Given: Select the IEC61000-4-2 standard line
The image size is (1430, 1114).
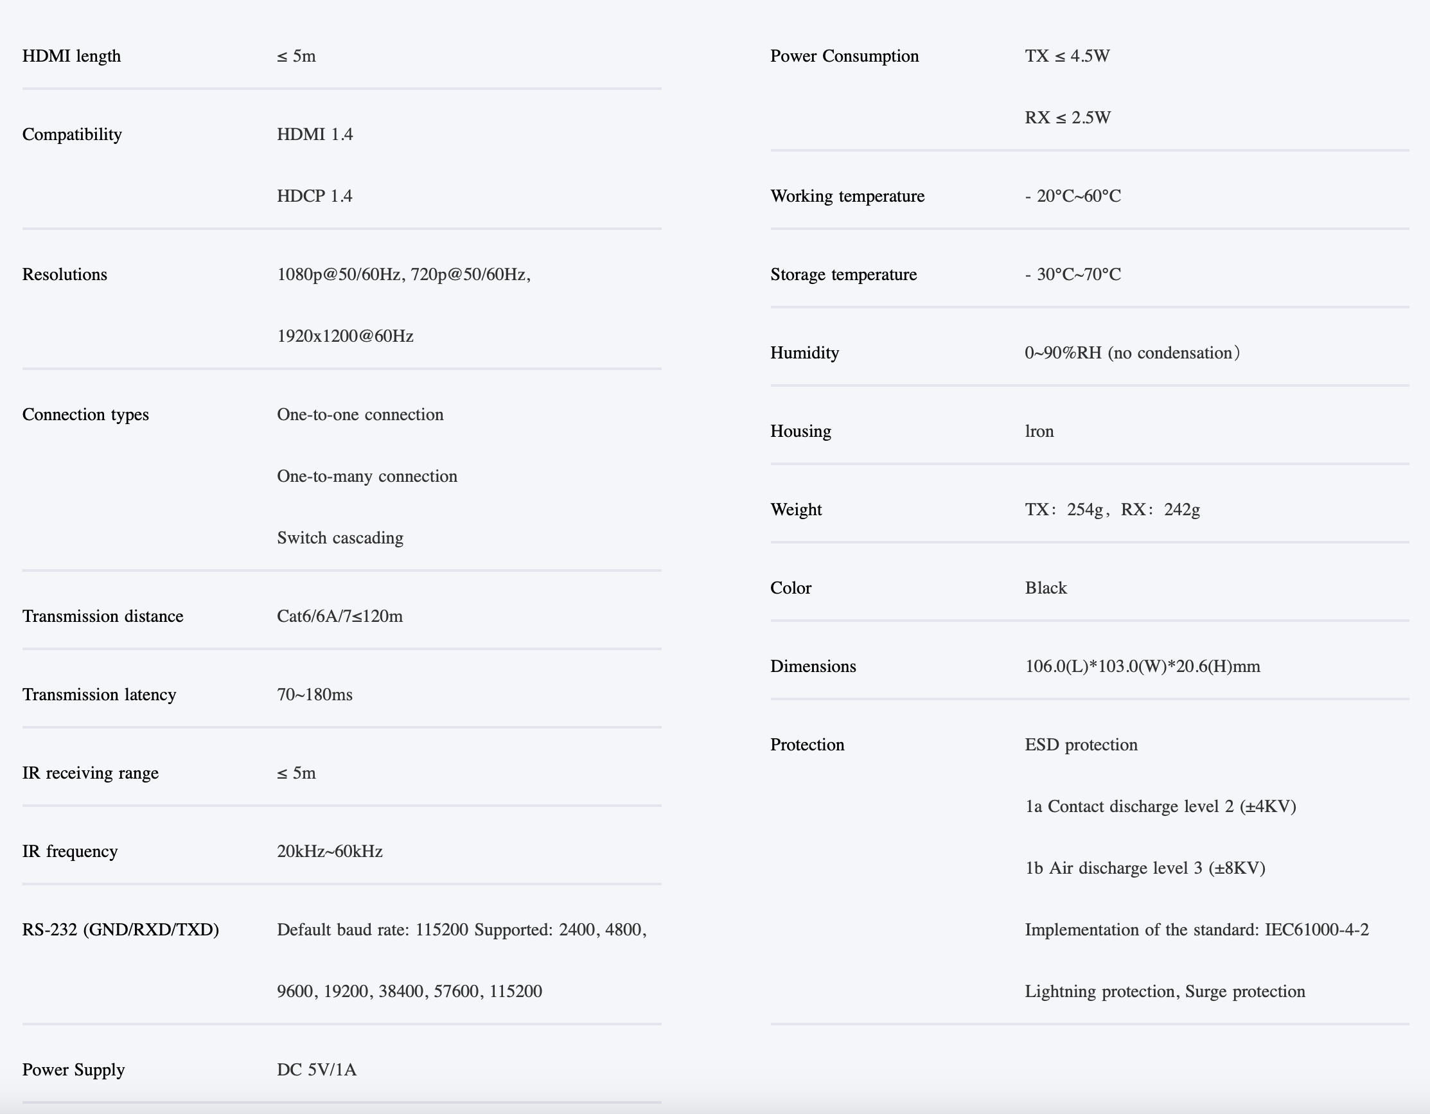Looking at the screenshot, I should (1196, 930).
